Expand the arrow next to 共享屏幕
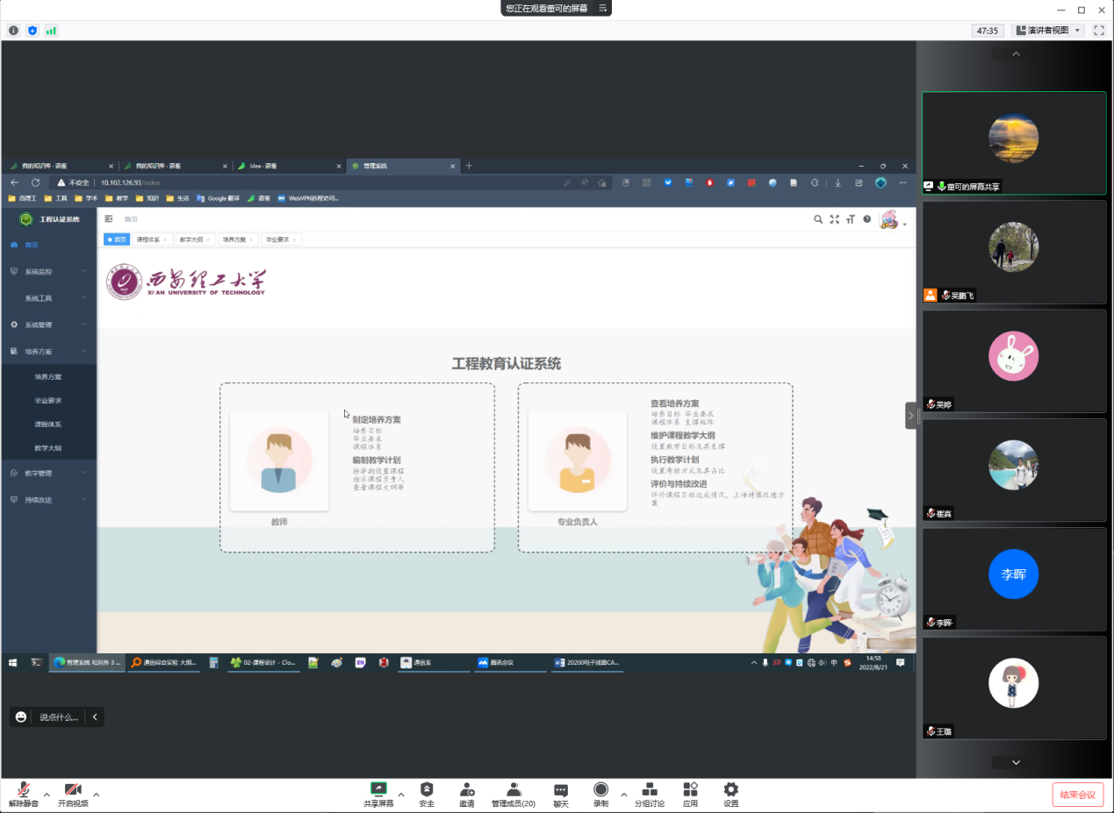Viewport: 1114px width, 813px height. 401,795
